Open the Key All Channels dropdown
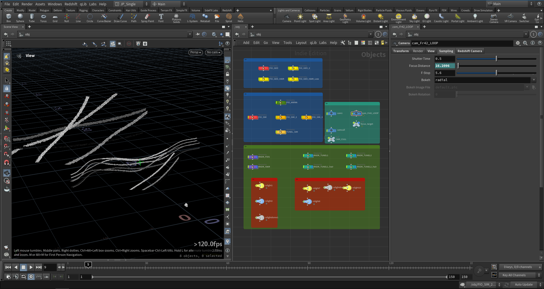Image resolution: width=544 pixels, height=289 pixels. coord(520,275)
